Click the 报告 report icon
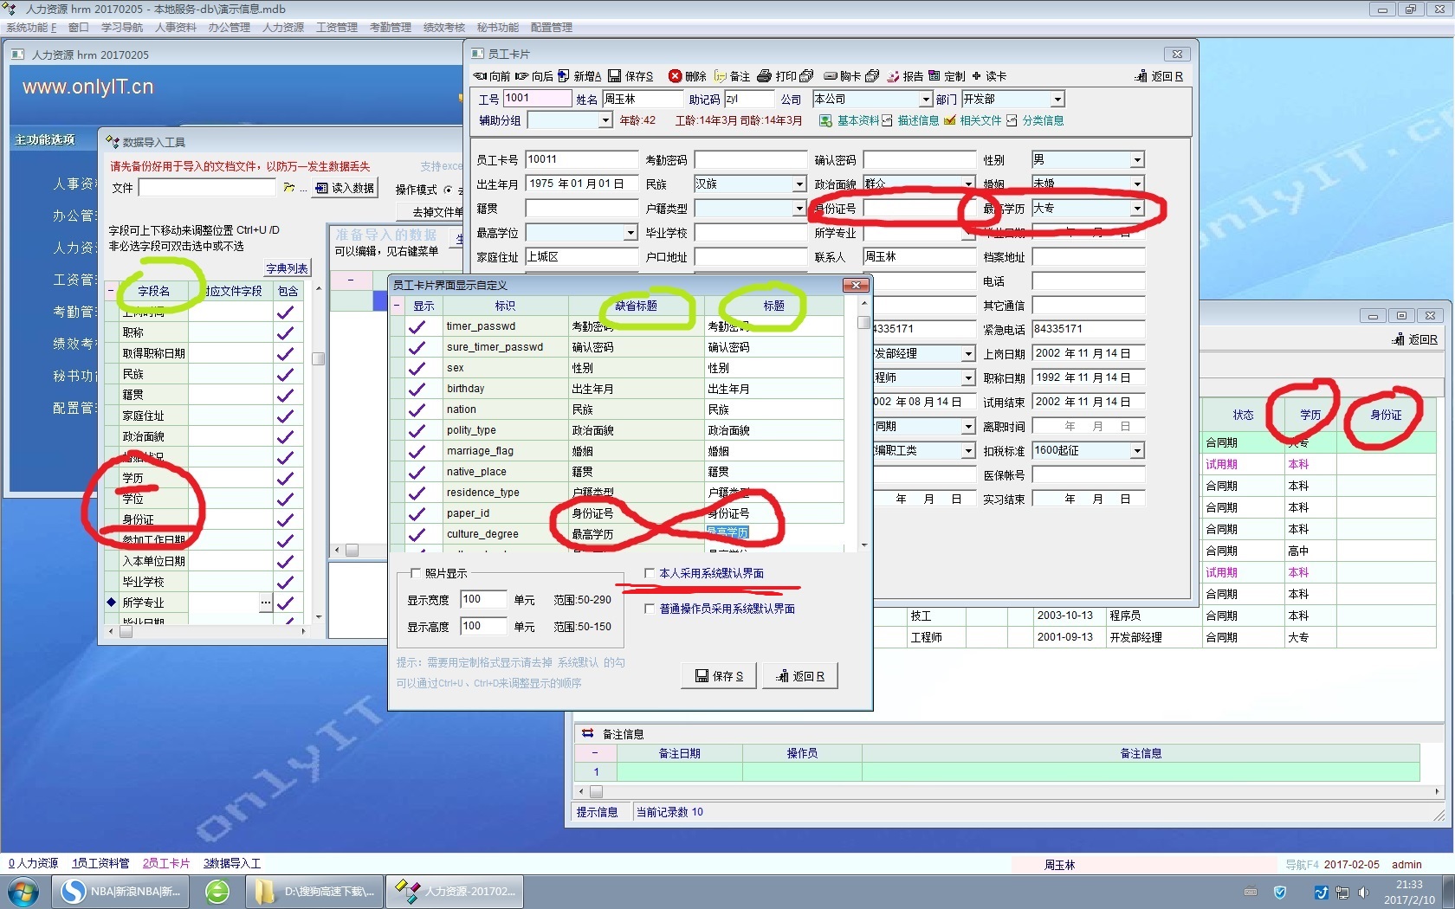 click(893, 76)
